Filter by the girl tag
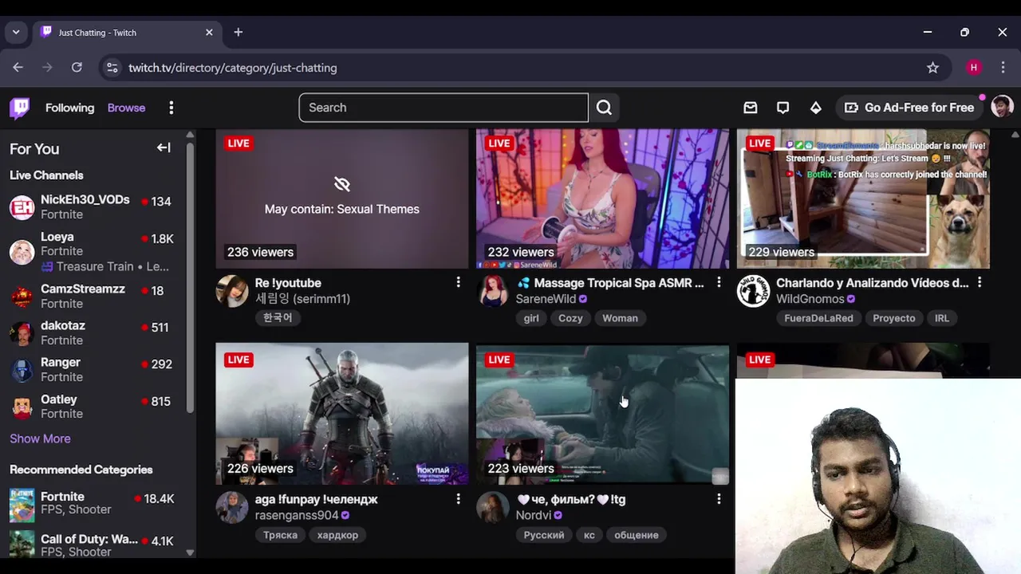This screenshot has width=1021, height=574. pyautogui.click(x=531, y=318)
